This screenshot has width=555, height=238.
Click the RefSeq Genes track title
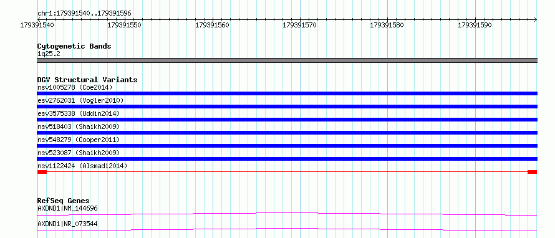point(63,201)
